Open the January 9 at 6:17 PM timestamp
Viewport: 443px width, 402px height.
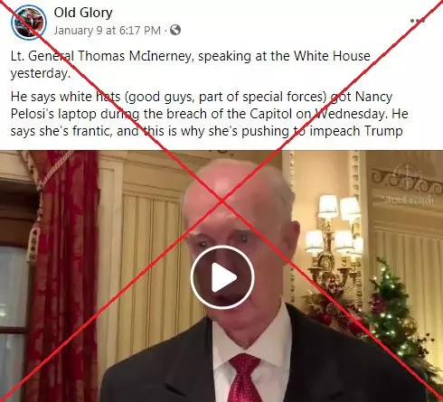coord(108,31)
